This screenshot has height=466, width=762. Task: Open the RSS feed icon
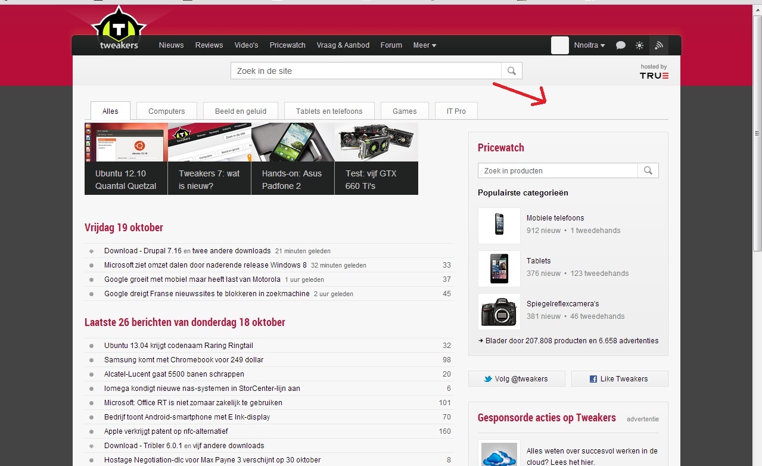tap(659, 45)
